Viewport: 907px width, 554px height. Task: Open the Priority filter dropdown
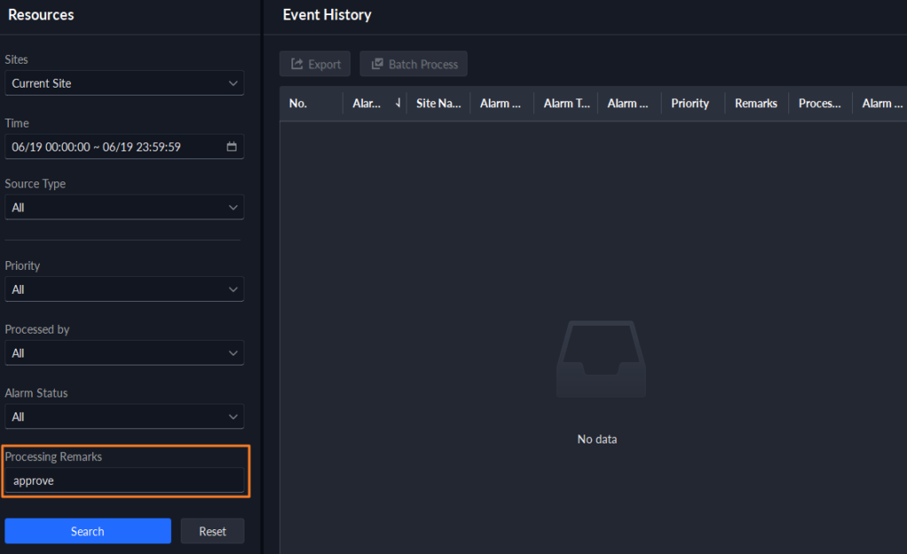coord(124,289)
